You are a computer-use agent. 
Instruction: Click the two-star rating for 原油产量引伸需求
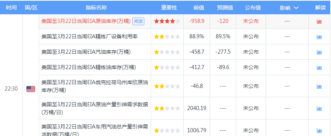(167, 109)
